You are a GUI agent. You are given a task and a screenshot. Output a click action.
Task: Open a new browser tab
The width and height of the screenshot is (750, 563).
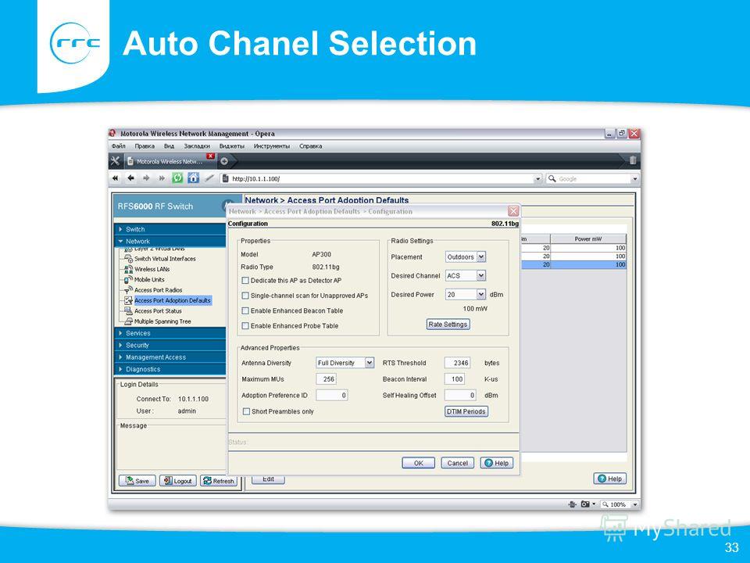pos(224,161)
